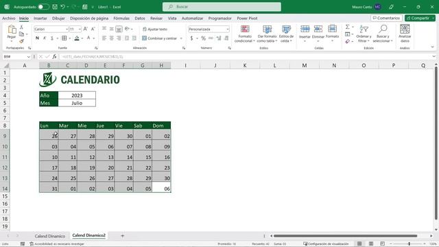This screenshot has height=247, width=439.
Task: Open the Archivo menu
Action: (x=9, y=19)
